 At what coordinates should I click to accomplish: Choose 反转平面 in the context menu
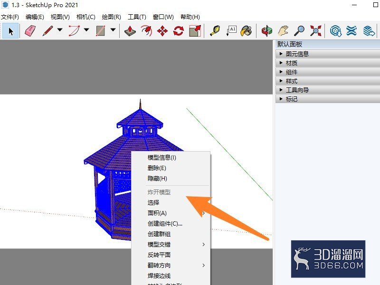[171, 255]
